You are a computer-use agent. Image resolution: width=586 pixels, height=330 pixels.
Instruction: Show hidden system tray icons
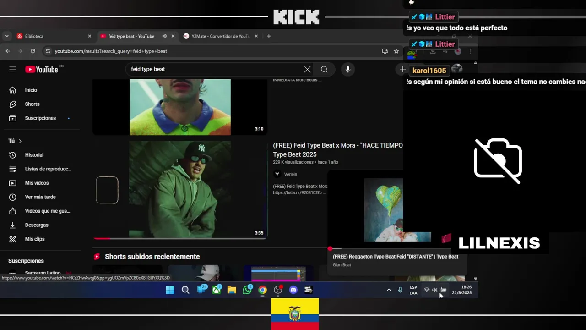tap(389, 290)
